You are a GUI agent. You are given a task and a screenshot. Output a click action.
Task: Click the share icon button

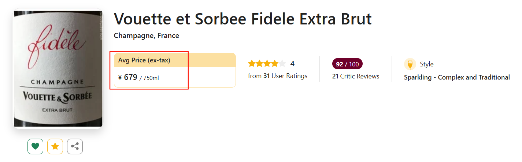[x=75, y=146]
